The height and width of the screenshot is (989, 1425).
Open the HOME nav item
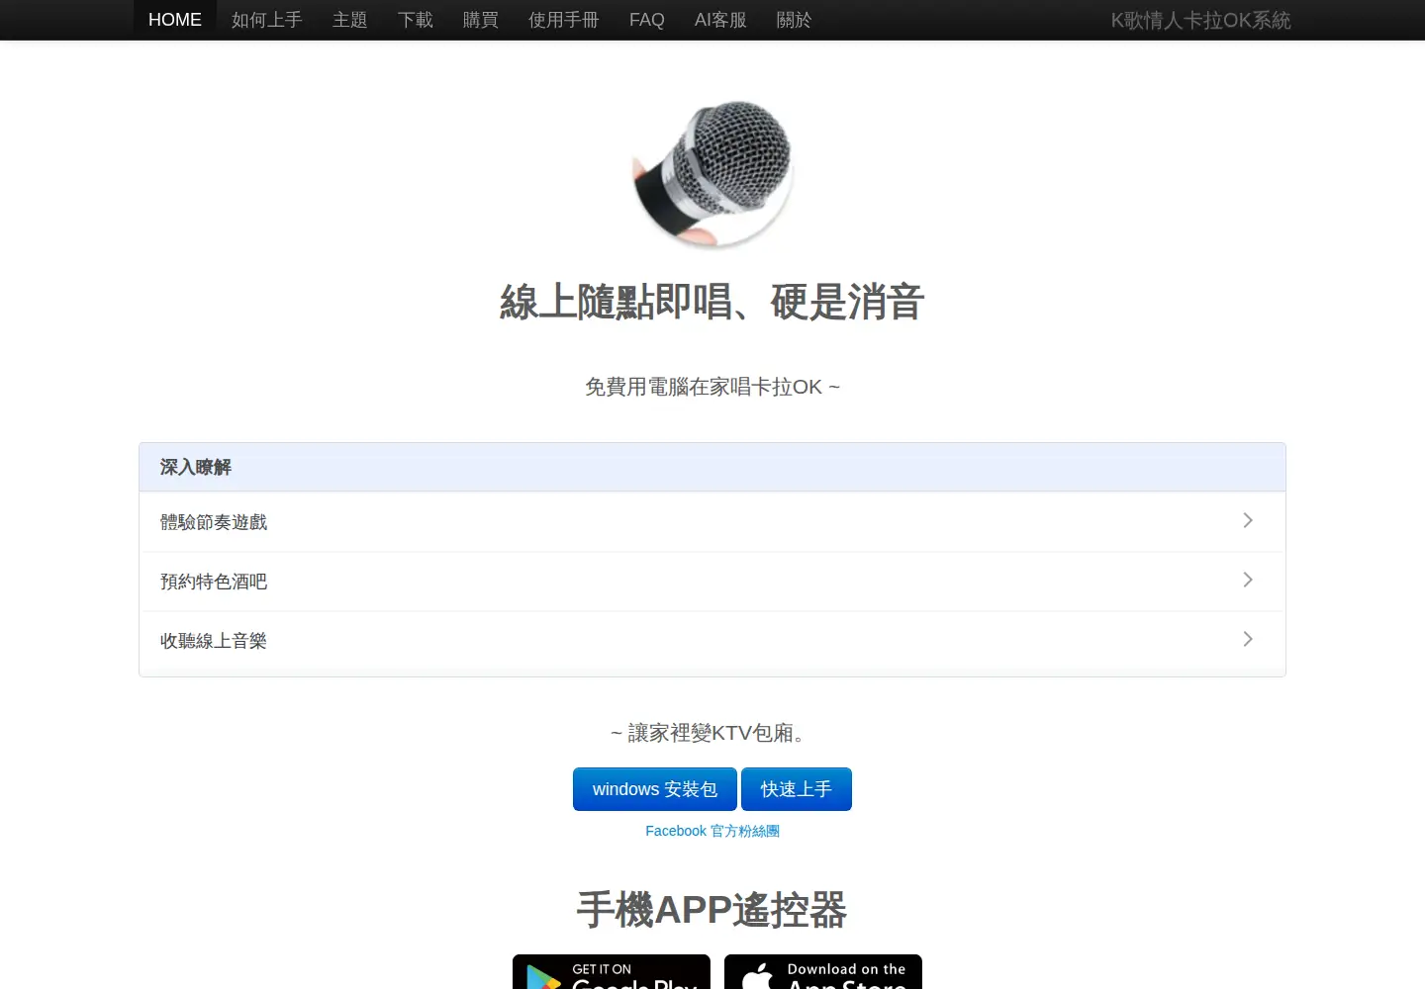coord(175,20)
